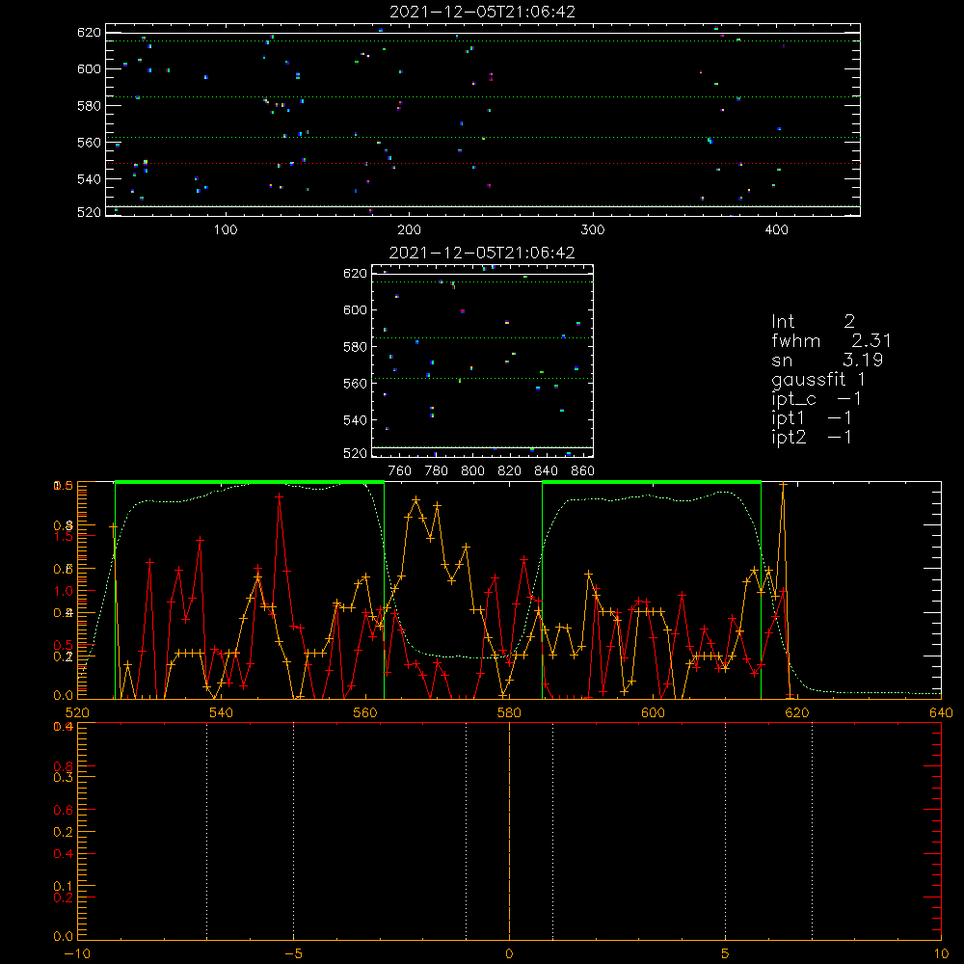Click the timestamp title above the small scatter plot
Viewport: 964px width, 964px height.
pyautogui.click(x=483, y=253)
